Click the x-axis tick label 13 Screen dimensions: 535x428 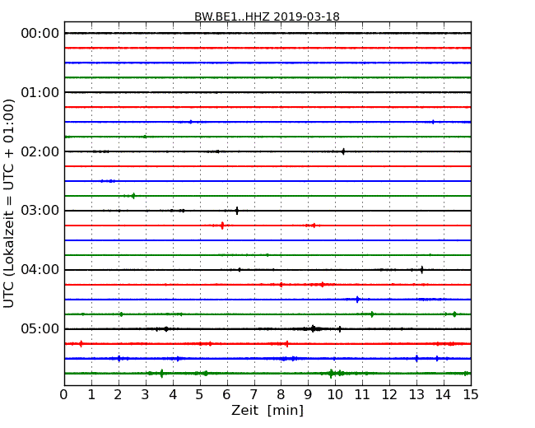tap(416, 395)
